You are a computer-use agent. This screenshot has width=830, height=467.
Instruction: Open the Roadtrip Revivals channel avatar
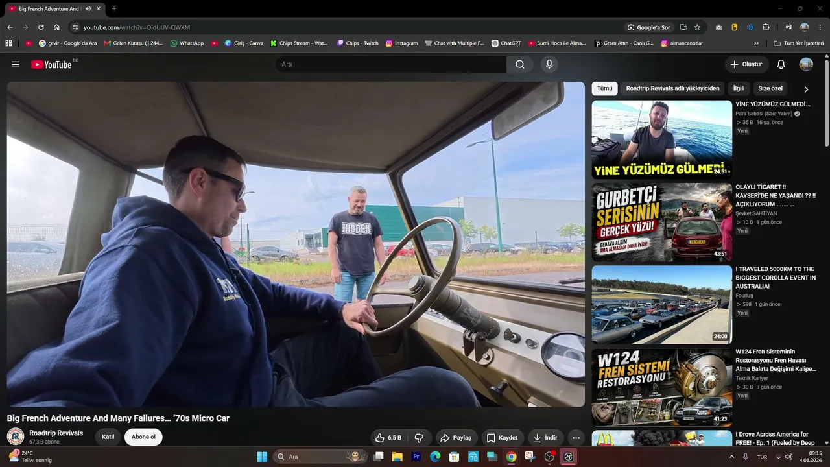click(x=16, y=437)
